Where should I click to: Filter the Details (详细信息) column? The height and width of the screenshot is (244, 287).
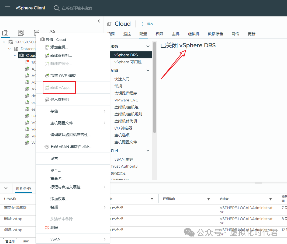click(x=209, y=199)
